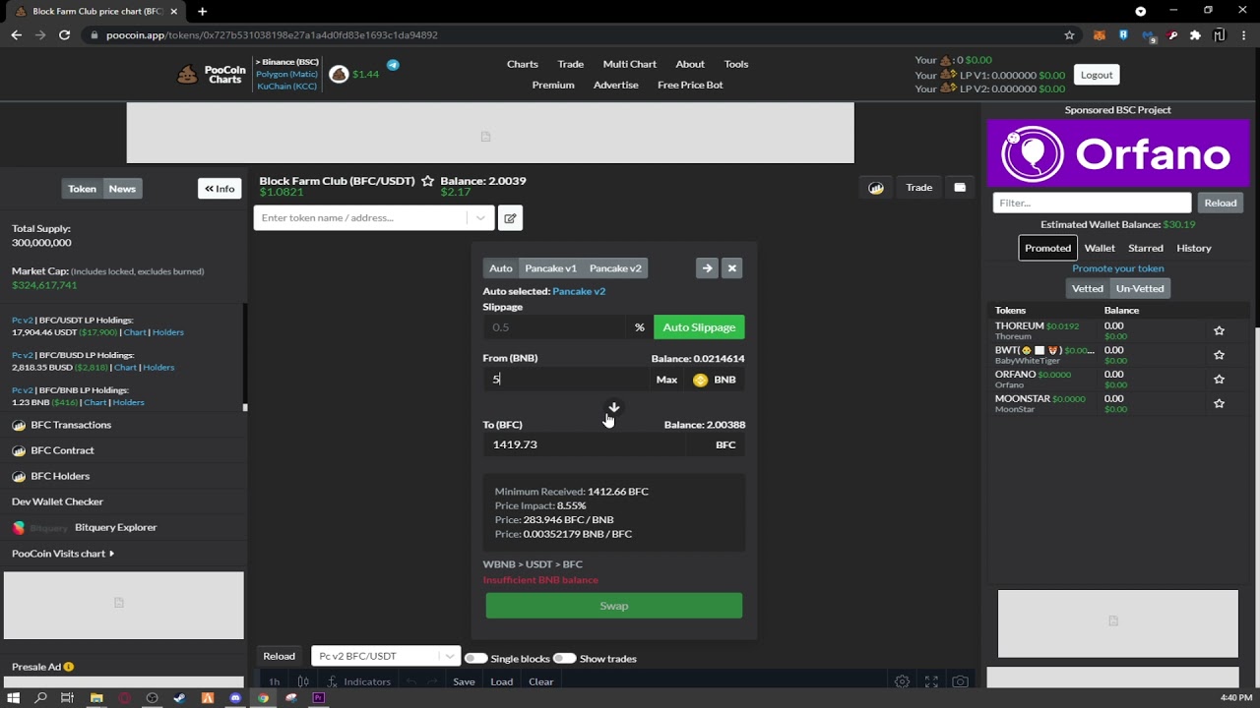Screen dimensions: 1260x708
Task: Click the right-arrow button in swap panel
Action: (707, 268)
